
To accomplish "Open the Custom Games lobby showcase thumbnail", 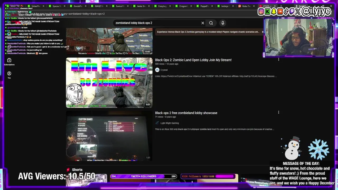I will pos(109,136).
